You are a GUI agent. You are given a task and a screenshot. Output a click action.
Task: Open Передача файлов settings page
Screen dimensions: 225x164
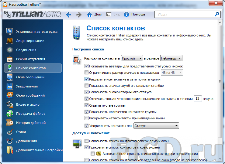point(31,114)
